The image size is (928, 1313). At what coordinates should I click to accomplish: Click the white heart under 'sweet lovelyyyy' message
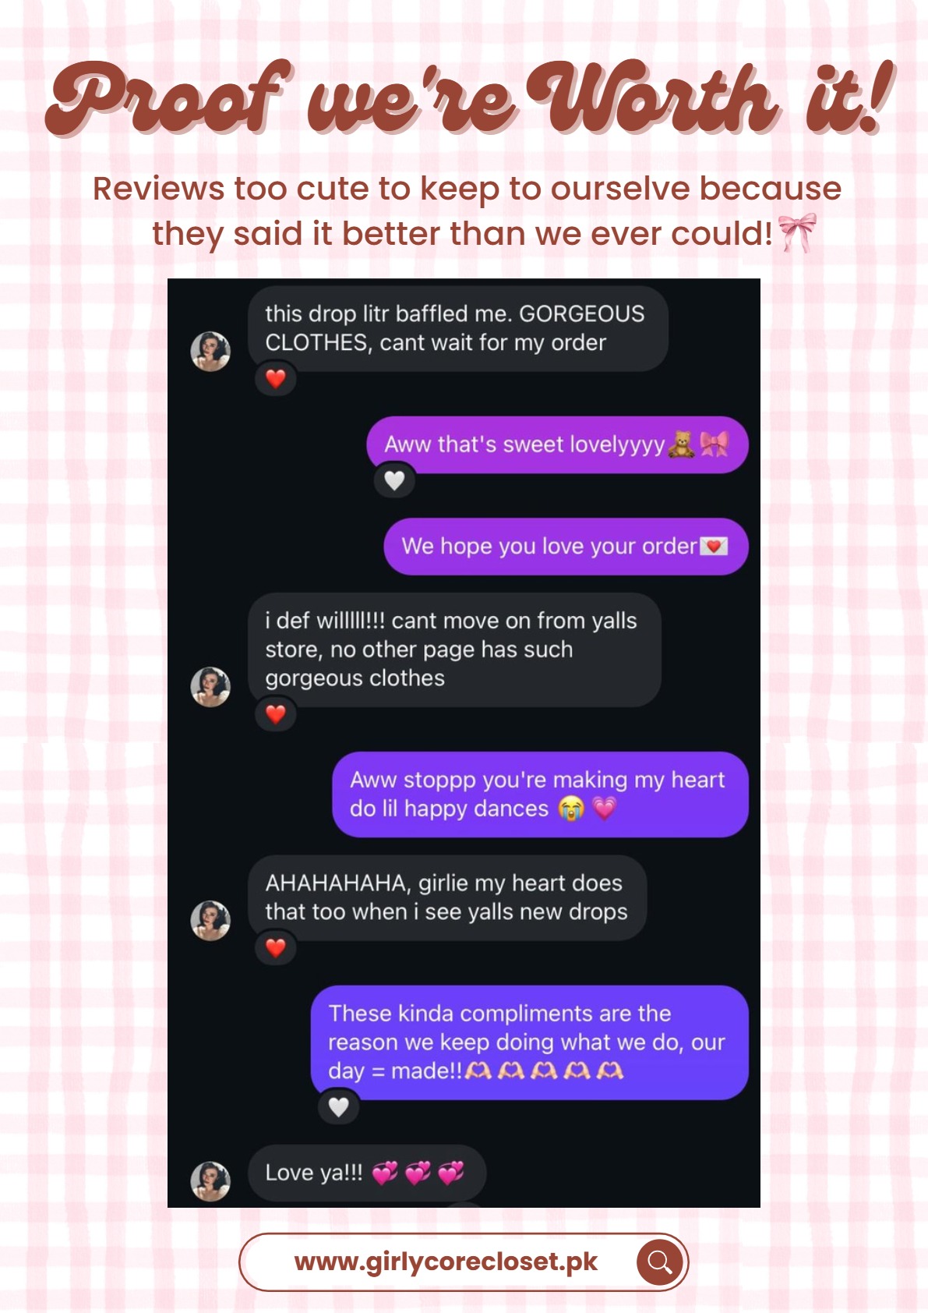point(394,480)
